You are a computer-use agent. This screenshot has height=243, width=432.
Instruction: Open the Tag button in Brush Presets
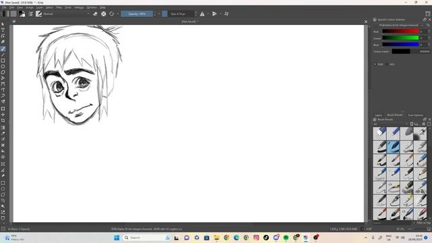(x=414, y=124)
